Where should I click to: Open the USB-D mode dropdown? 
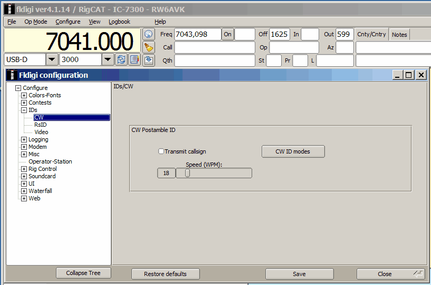pyautogui.click(x=52, y=59)
